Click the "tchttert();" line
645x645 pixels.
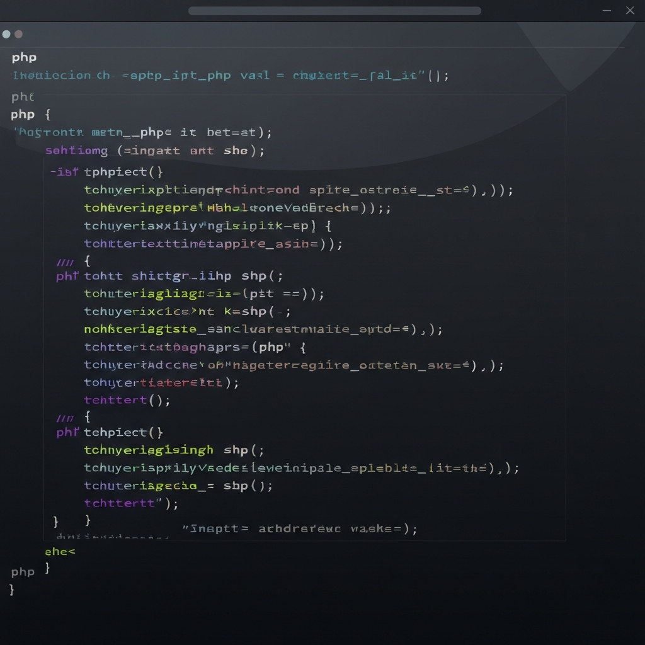click(x=127, y=400)
